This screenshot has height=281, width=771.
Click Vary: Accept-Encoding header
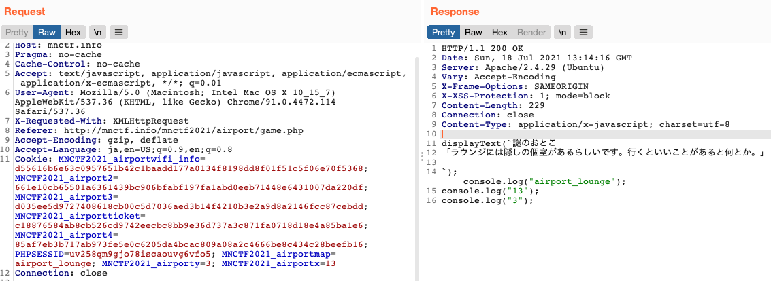(499, 77)
